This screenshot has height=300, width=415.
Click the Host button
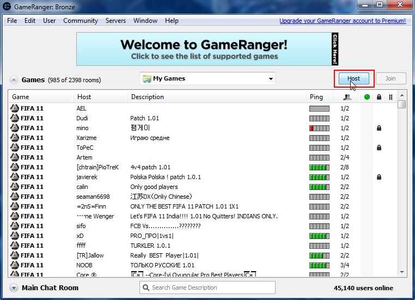[x=354, y=78]
